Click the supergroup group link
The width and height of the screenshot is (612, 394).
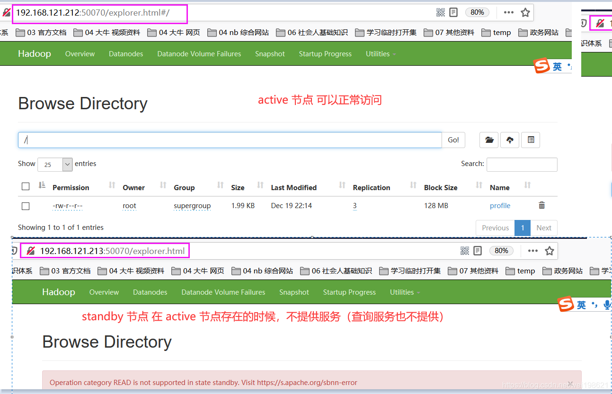[x=192, y=206]
